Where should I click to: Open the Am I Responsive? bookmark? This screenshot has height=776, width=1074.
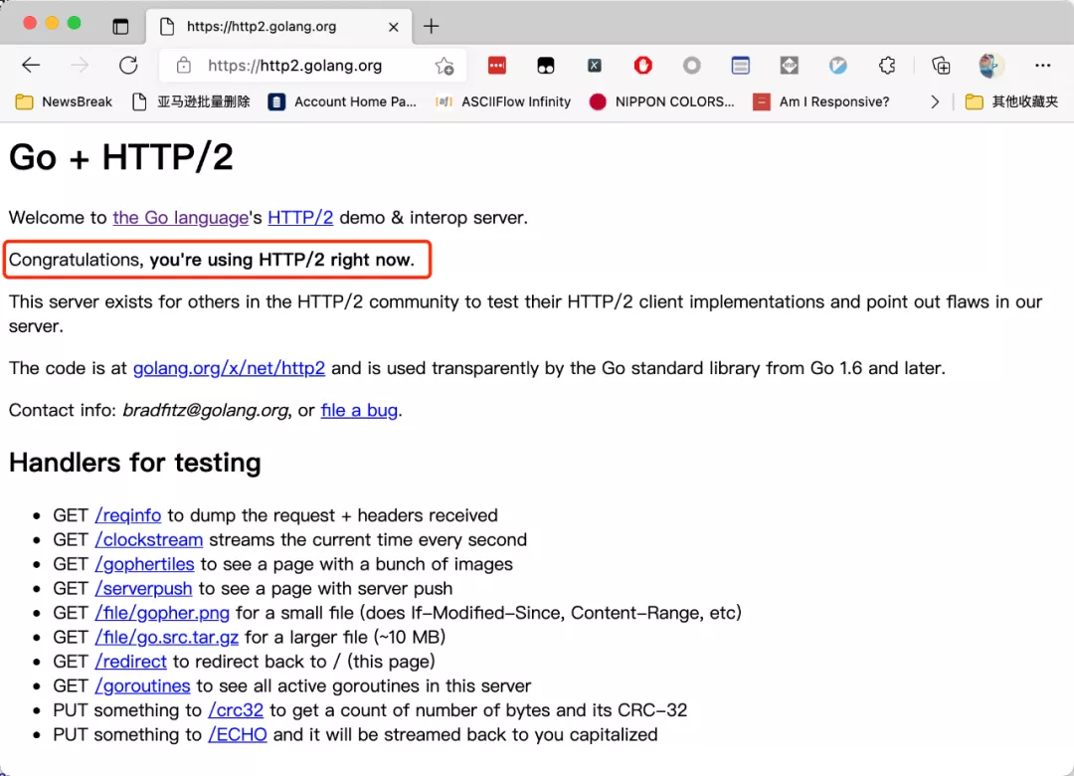[x=821, y=102]
